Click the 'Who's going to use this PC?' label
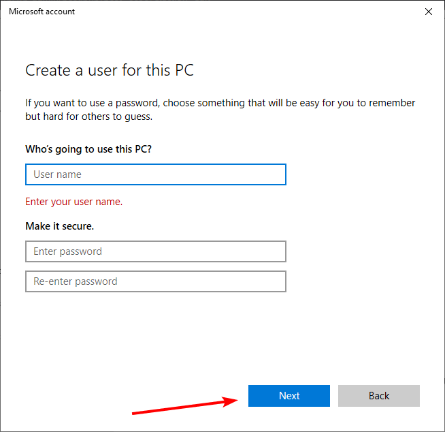 tap(88, 149)
